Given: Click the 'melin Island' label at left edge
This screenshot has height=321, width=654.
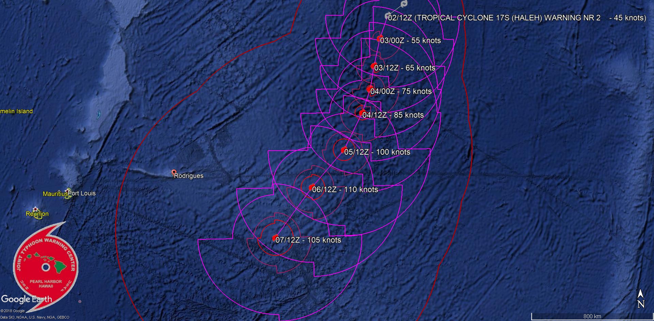Looking at the screenshot, I should [16, 111].
